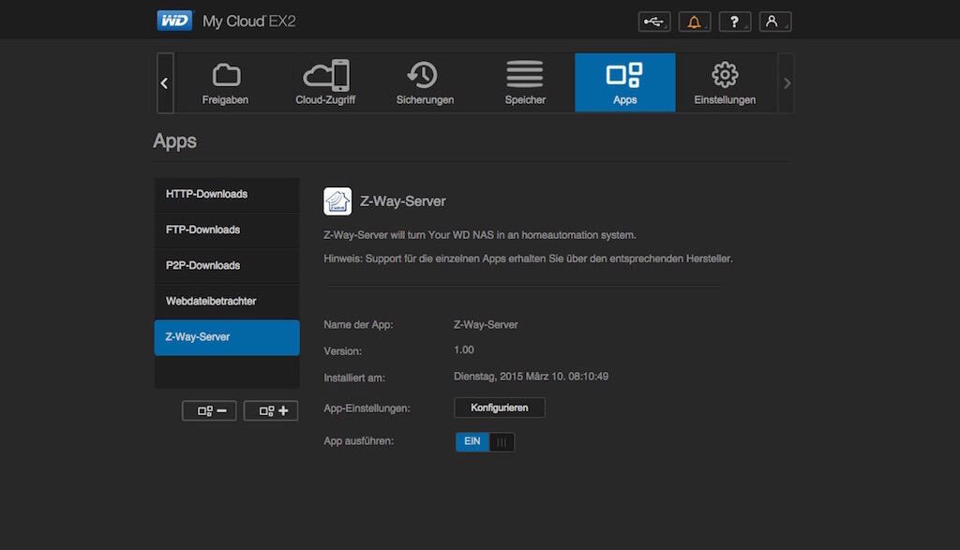Switch to the Sicherungen tab
Viewport: 960px width, 550px height.
click(425, 82)
